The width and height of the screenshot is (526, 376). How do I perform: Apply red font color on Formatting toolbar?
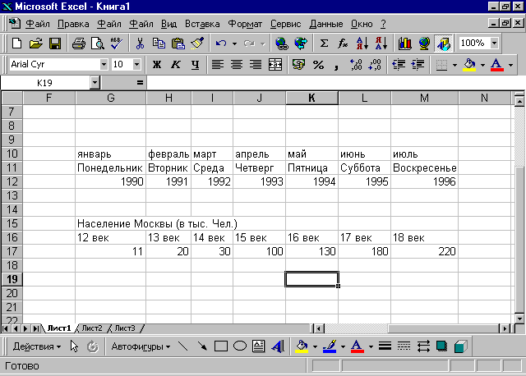pyautogui.click(x=496, y=64)
